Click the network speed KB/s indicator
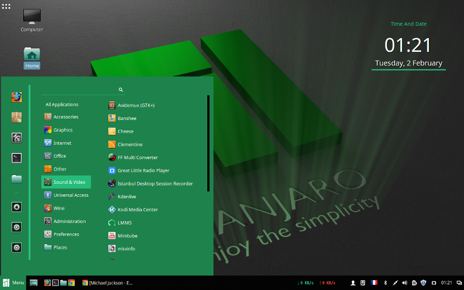Screen dimensions: 464x290 click(316, 283)
